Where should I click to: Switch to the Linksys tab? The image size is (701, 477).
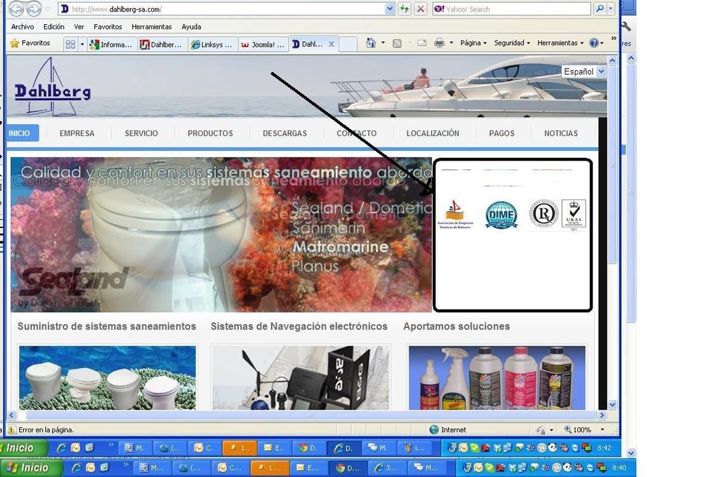(x=212, y=44)
